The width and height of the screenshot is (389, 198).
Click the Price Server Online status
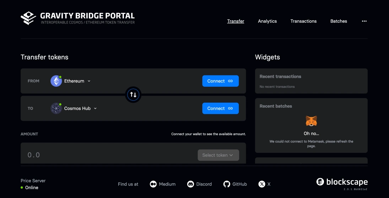point(29,188)
